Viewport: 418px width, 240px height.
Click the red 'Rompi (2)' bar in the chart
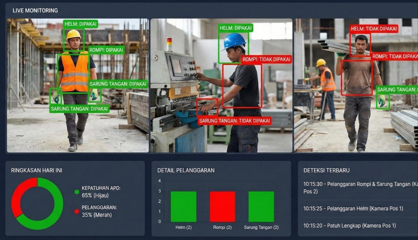[222, 207]
